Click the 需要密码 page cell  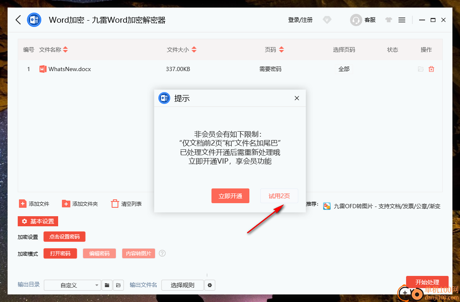(270, 69)
